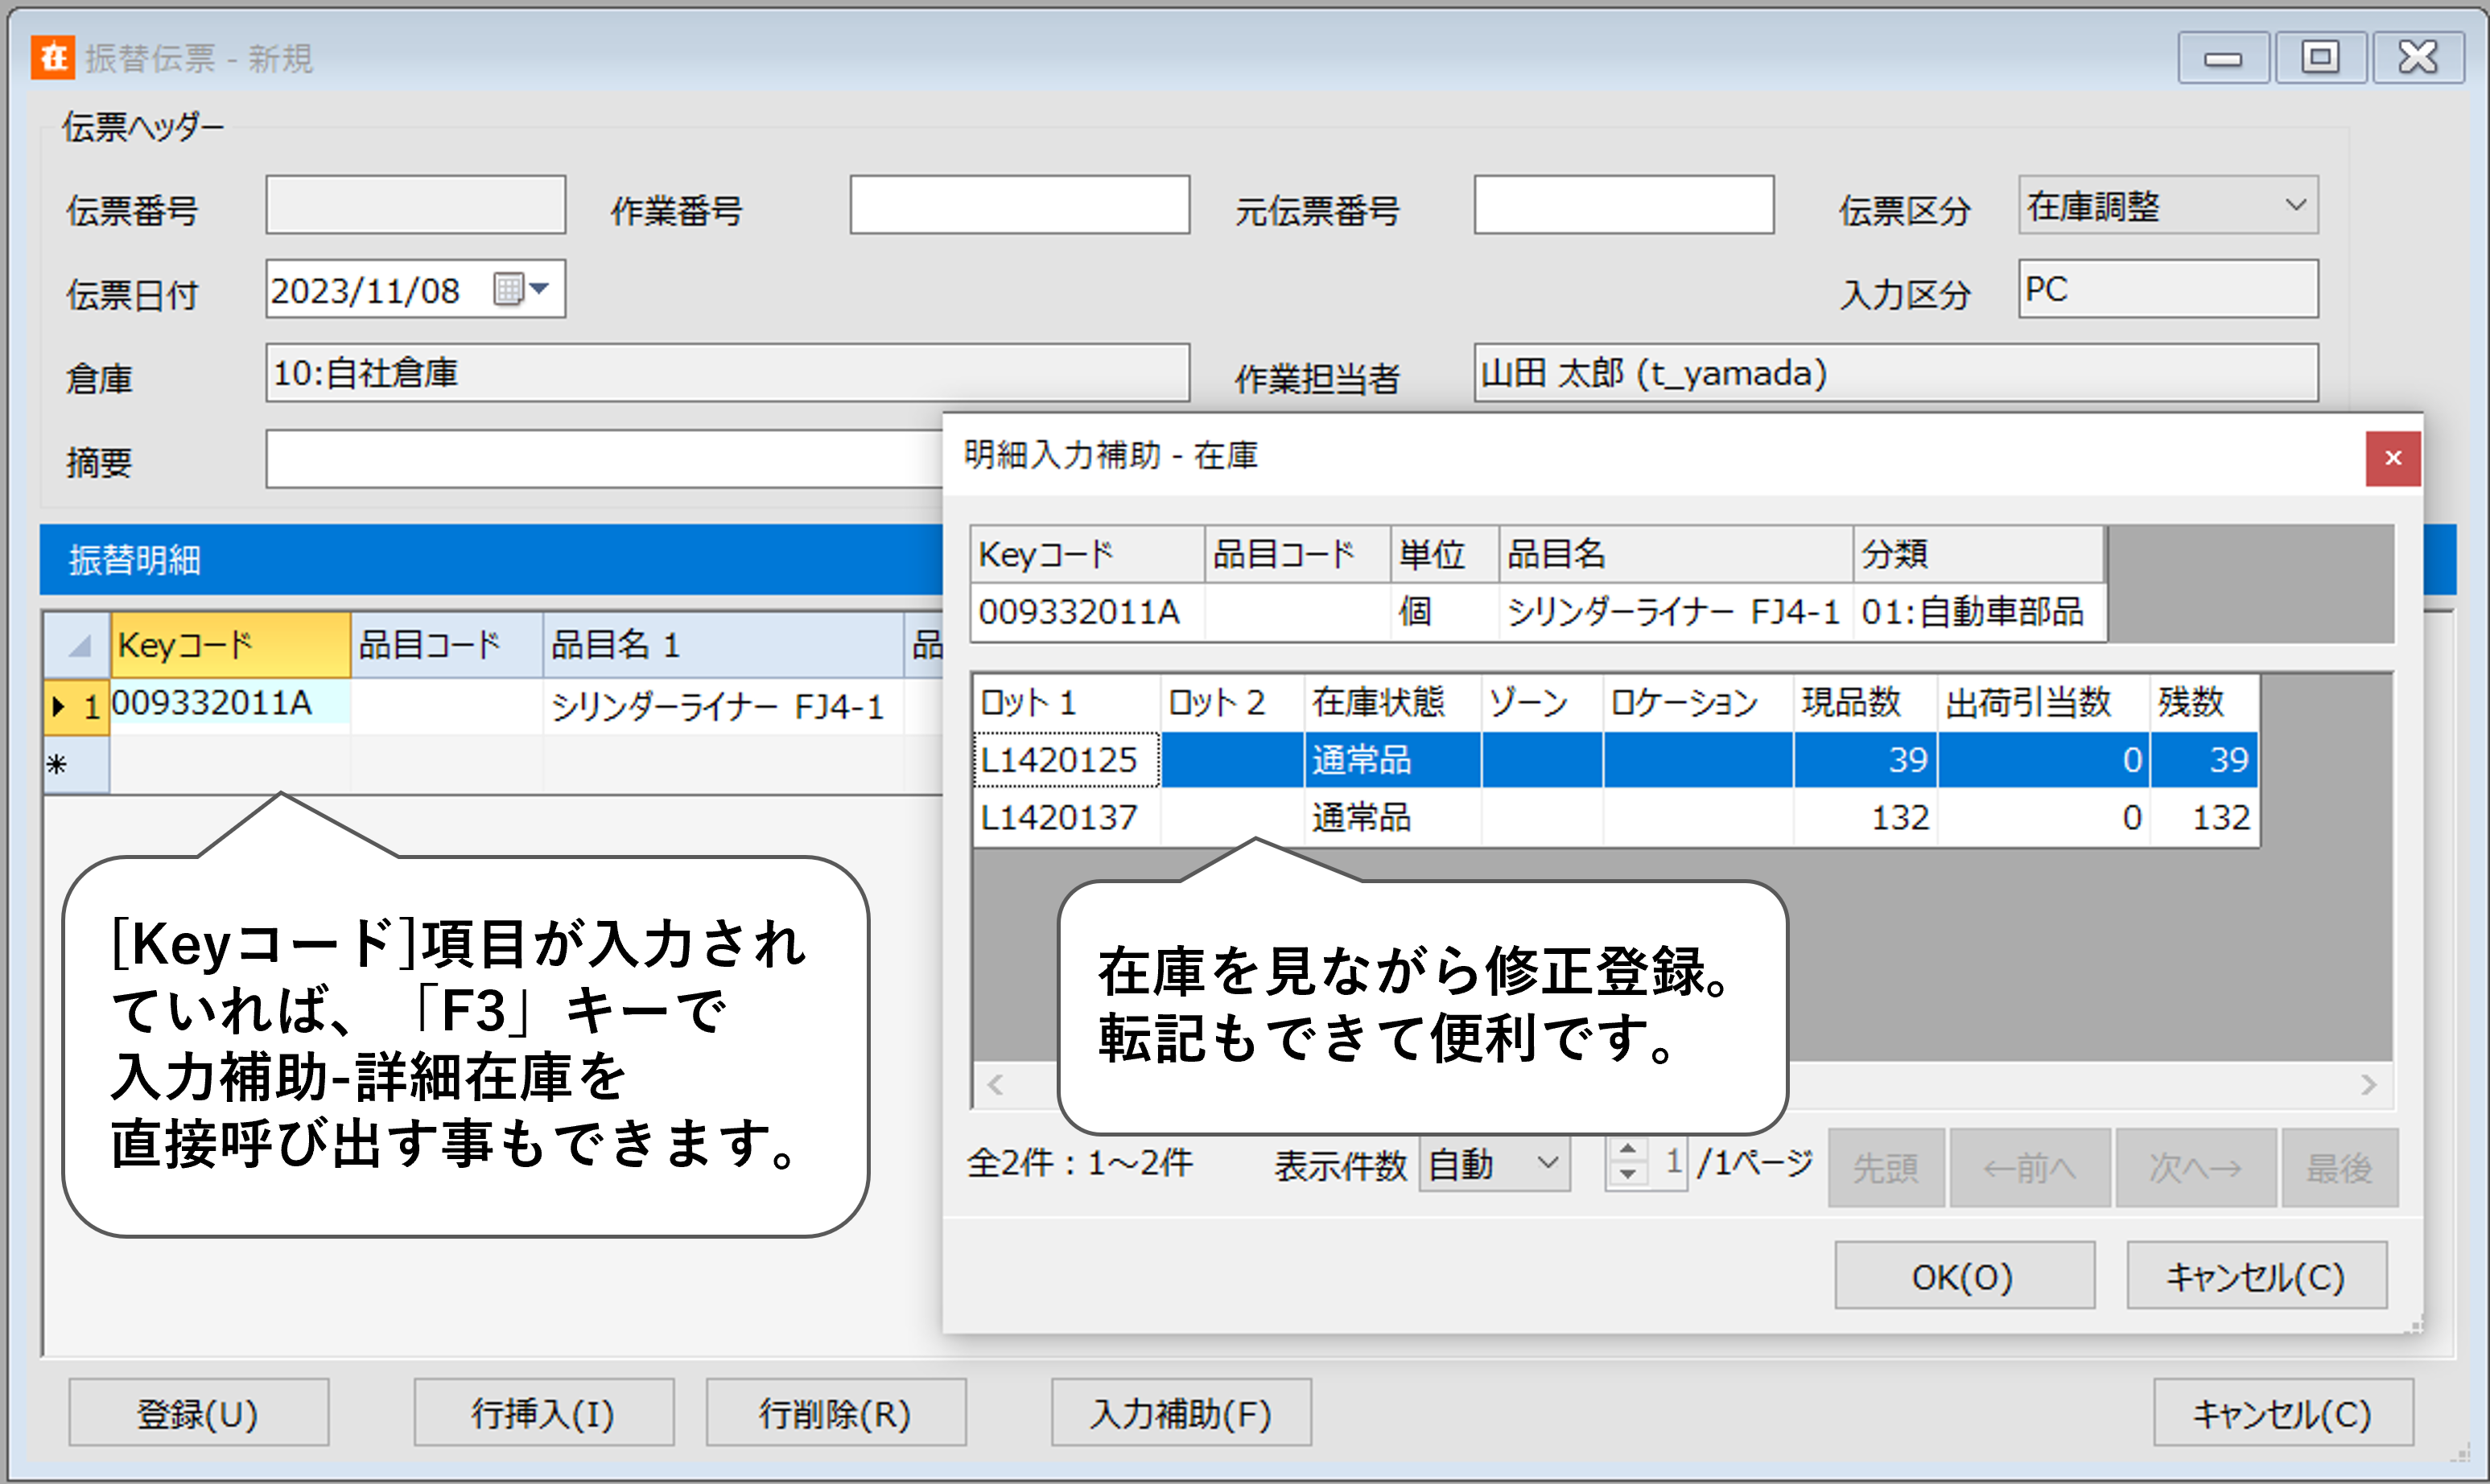2490x1484 pixels.
Task: Select the row 1 marker in 振替明細
Action: pyautogui.click(x=76, y=706)
